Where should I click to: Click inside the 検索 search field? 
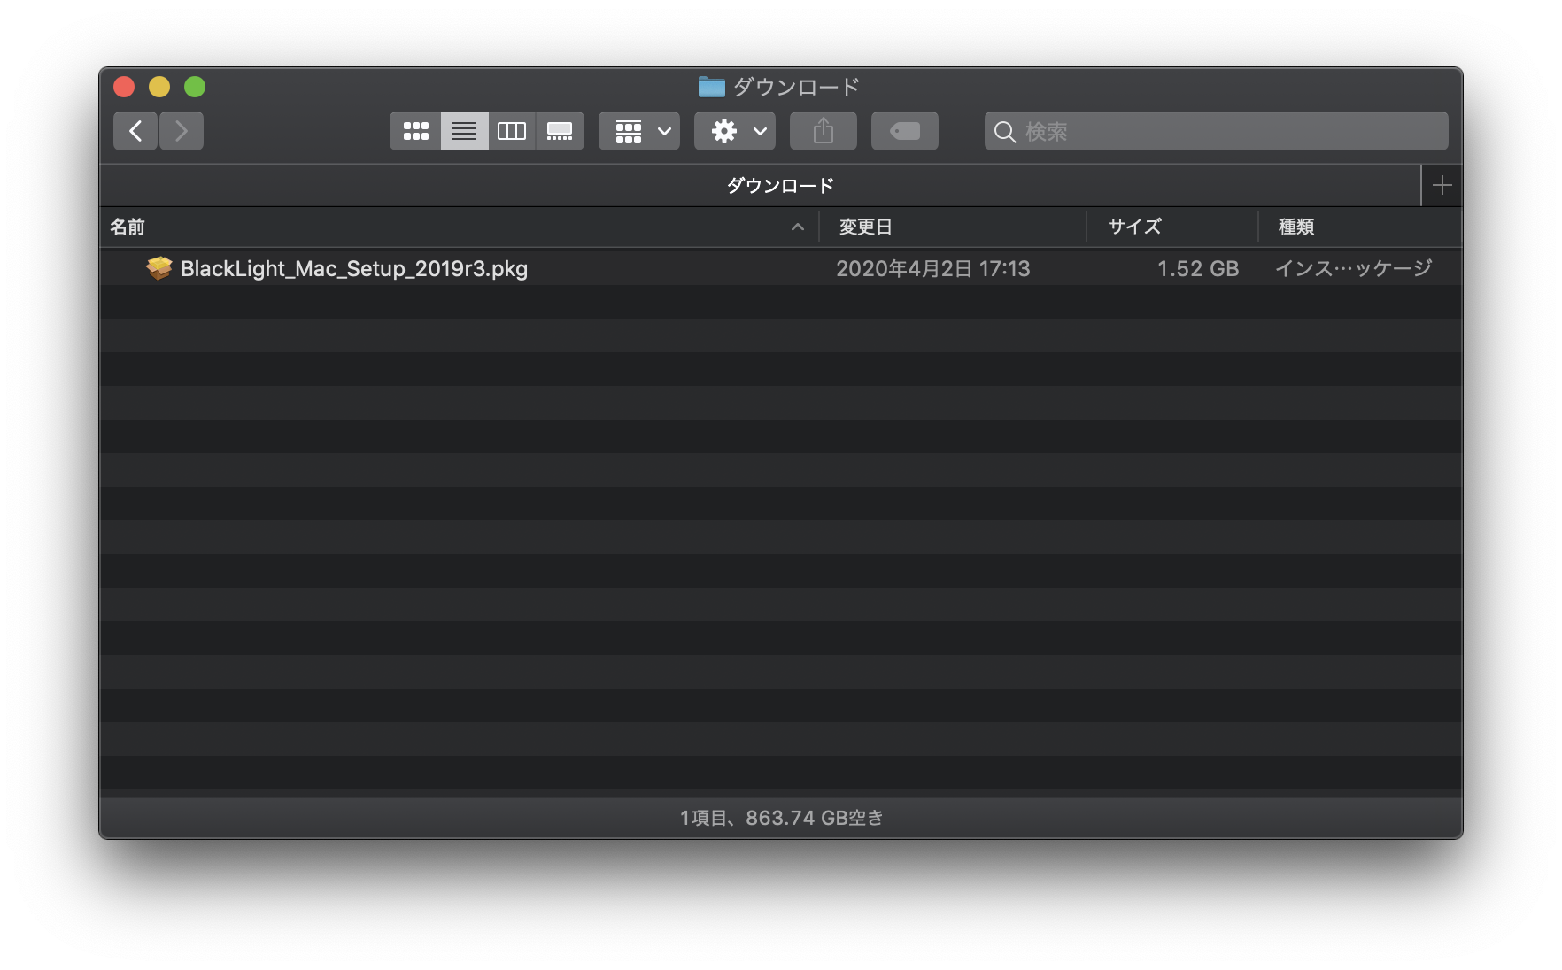tap(1151, 131)
